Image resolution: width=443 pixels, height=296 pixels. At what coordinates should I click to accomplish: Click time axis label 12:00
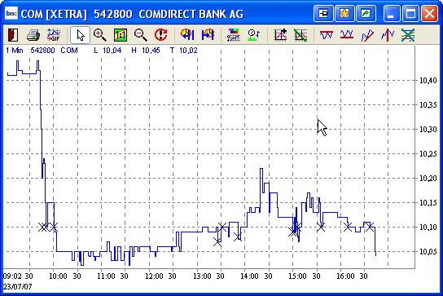point(154,276)
